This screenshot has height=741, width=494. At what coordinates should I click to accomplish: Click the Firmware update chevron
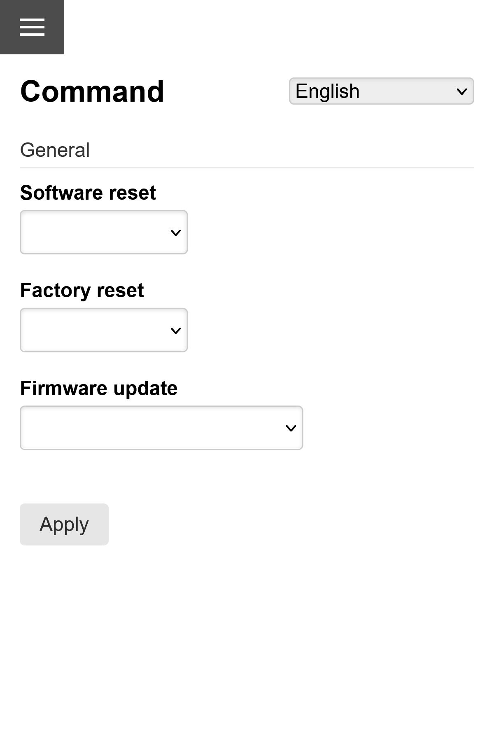coord(291,428)
